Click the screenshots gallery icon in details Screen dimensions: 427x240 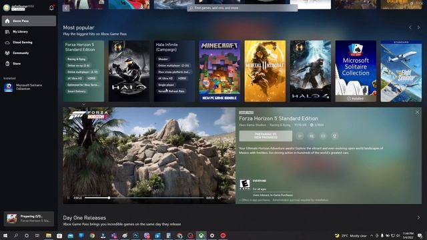pos(312,136)
